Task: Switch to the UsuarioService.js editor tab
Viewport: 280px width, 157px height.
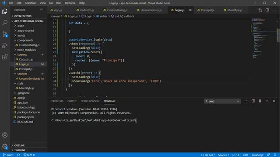Action: (x=151, y=10)
